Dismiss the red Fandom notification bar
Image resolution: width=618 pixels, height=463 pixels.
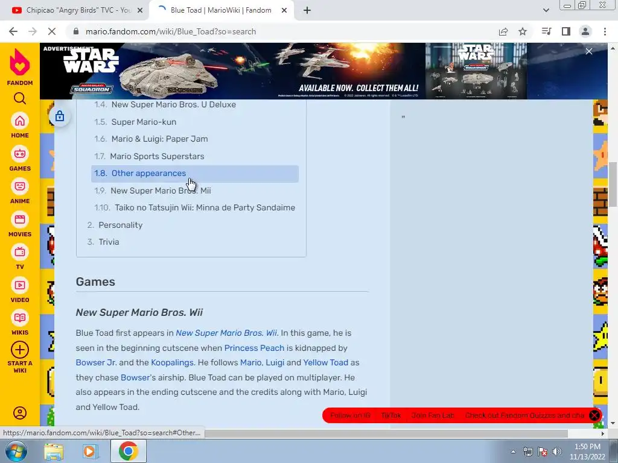pos(594,415)
